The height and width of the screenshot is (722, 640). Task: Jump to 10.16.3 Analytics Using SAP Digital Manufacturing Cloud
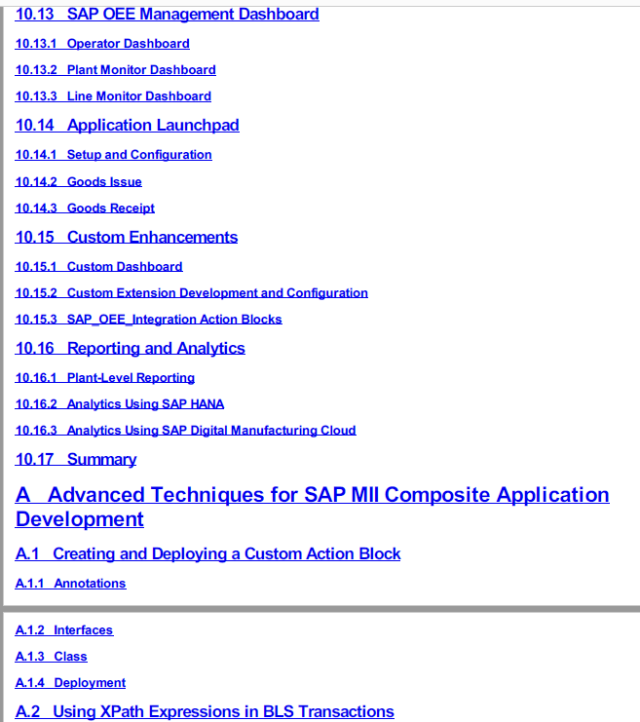point(185,430)
